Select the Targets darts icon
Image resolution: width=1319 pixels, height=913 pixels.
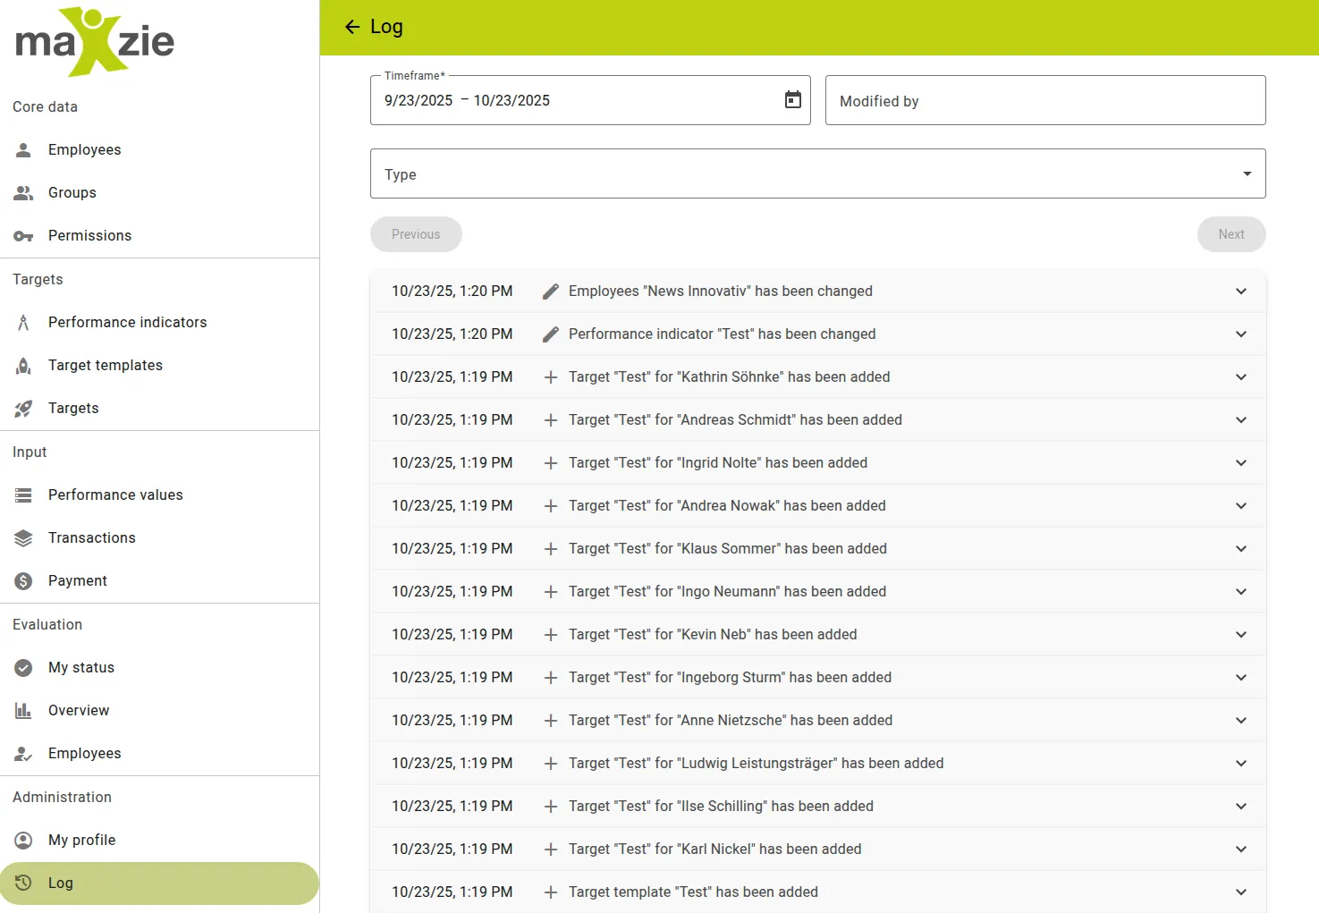[23, 408]
